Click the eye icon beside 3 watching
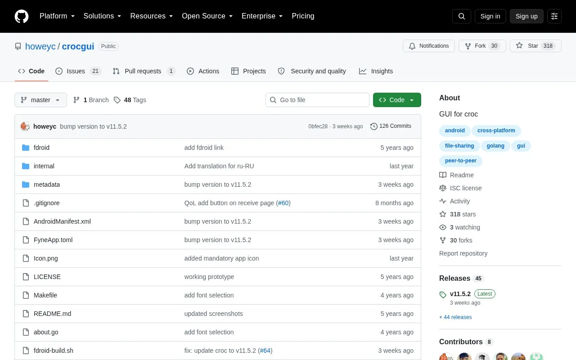 tap(443, 227)
